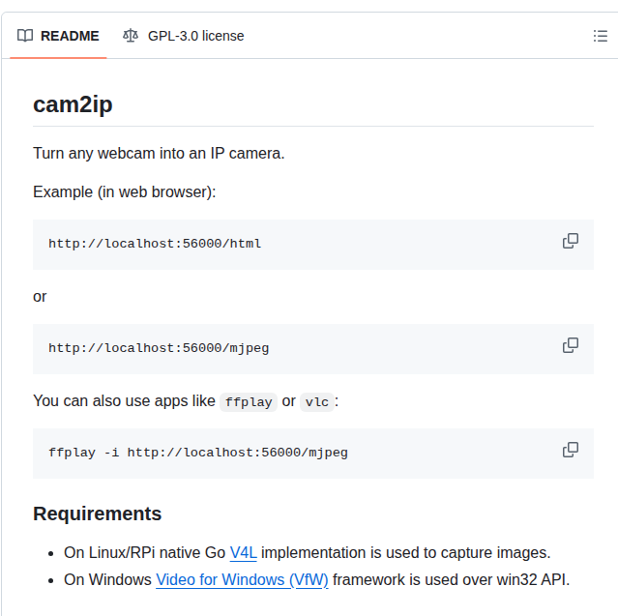Click the inline vlc code label
This screenshot has width=618, height=616.
(x=316, y=402)
